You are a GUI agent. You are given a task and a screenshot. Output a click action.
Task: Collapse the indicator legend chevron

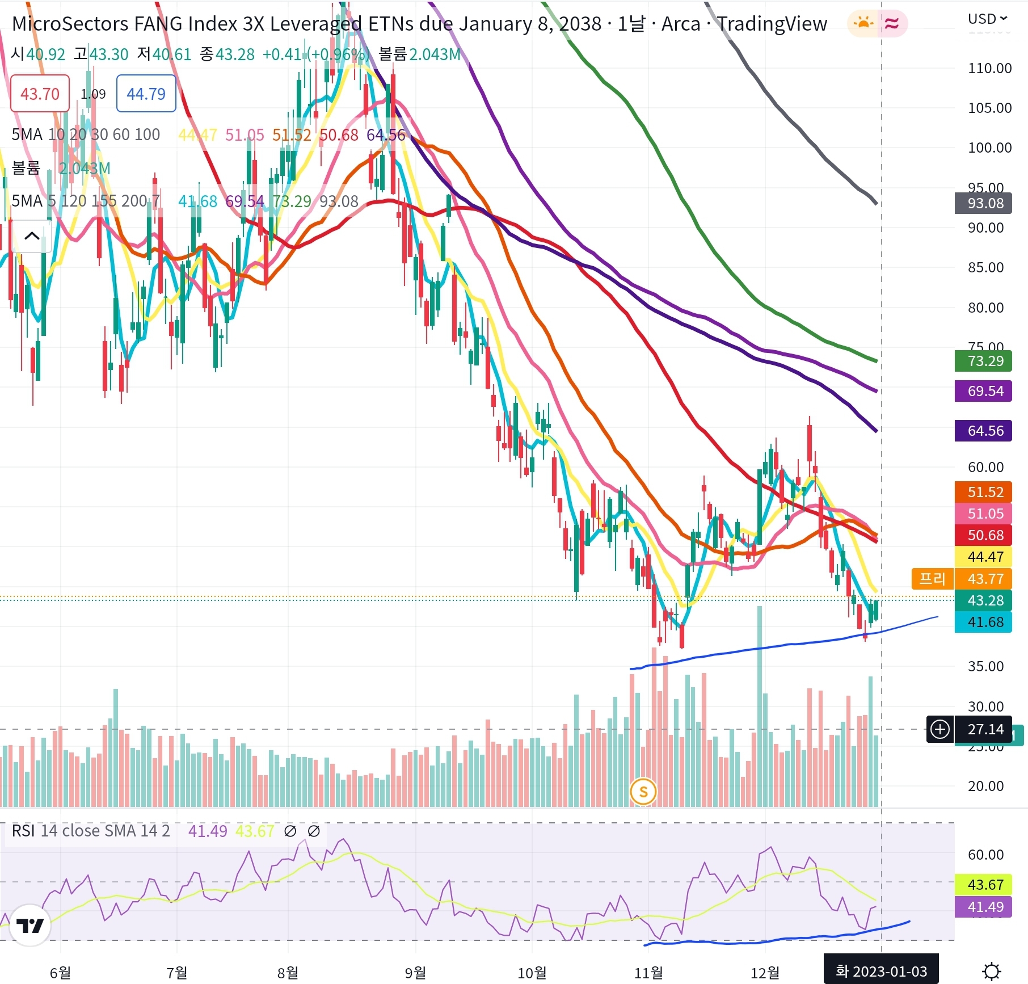[32, 236]
